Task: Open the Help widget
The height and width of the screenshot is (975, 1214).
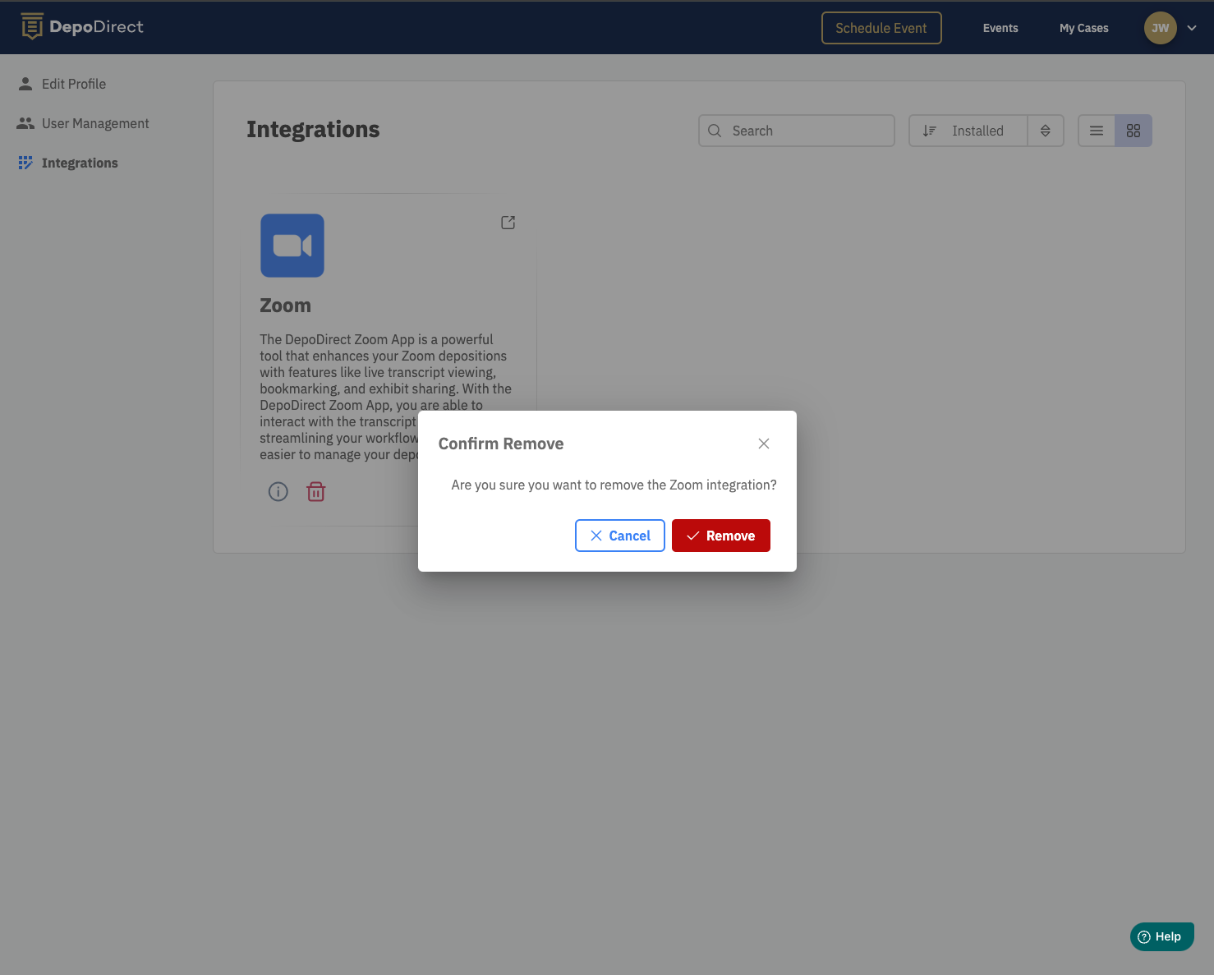Action: point(1162,937)
